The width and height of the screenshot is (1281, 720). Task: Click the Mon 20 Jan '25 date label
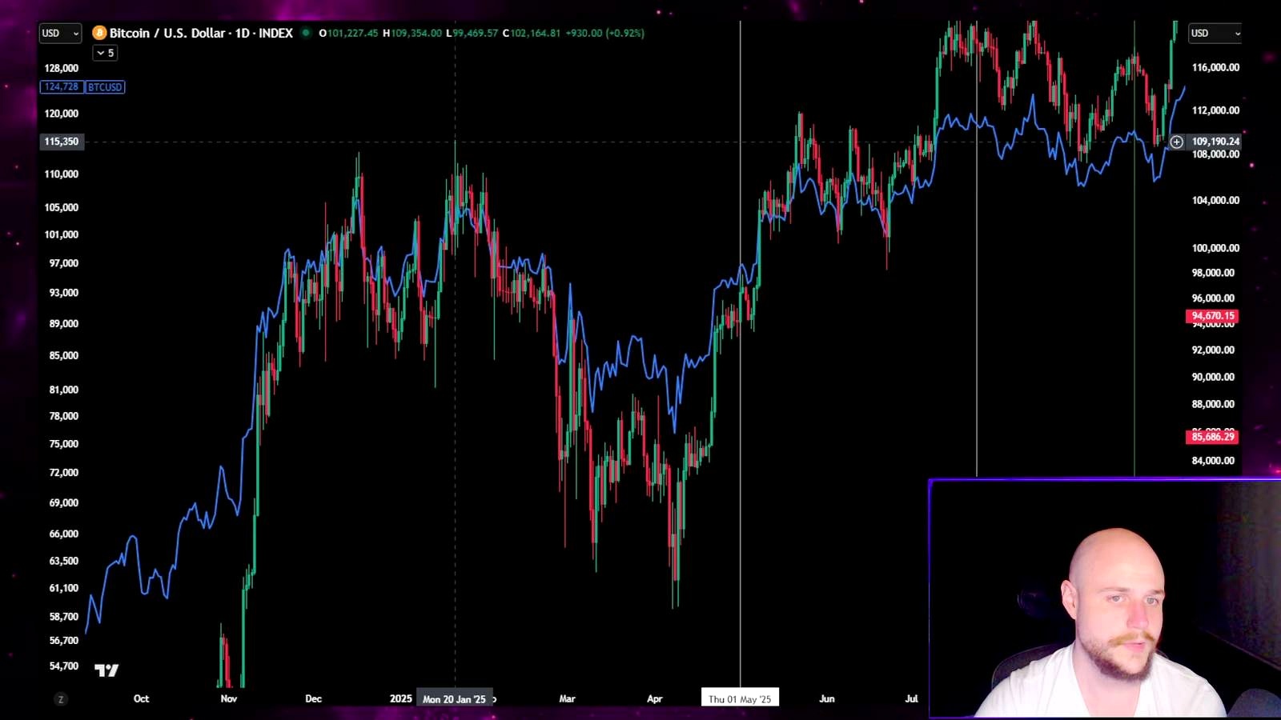(454, 699)
